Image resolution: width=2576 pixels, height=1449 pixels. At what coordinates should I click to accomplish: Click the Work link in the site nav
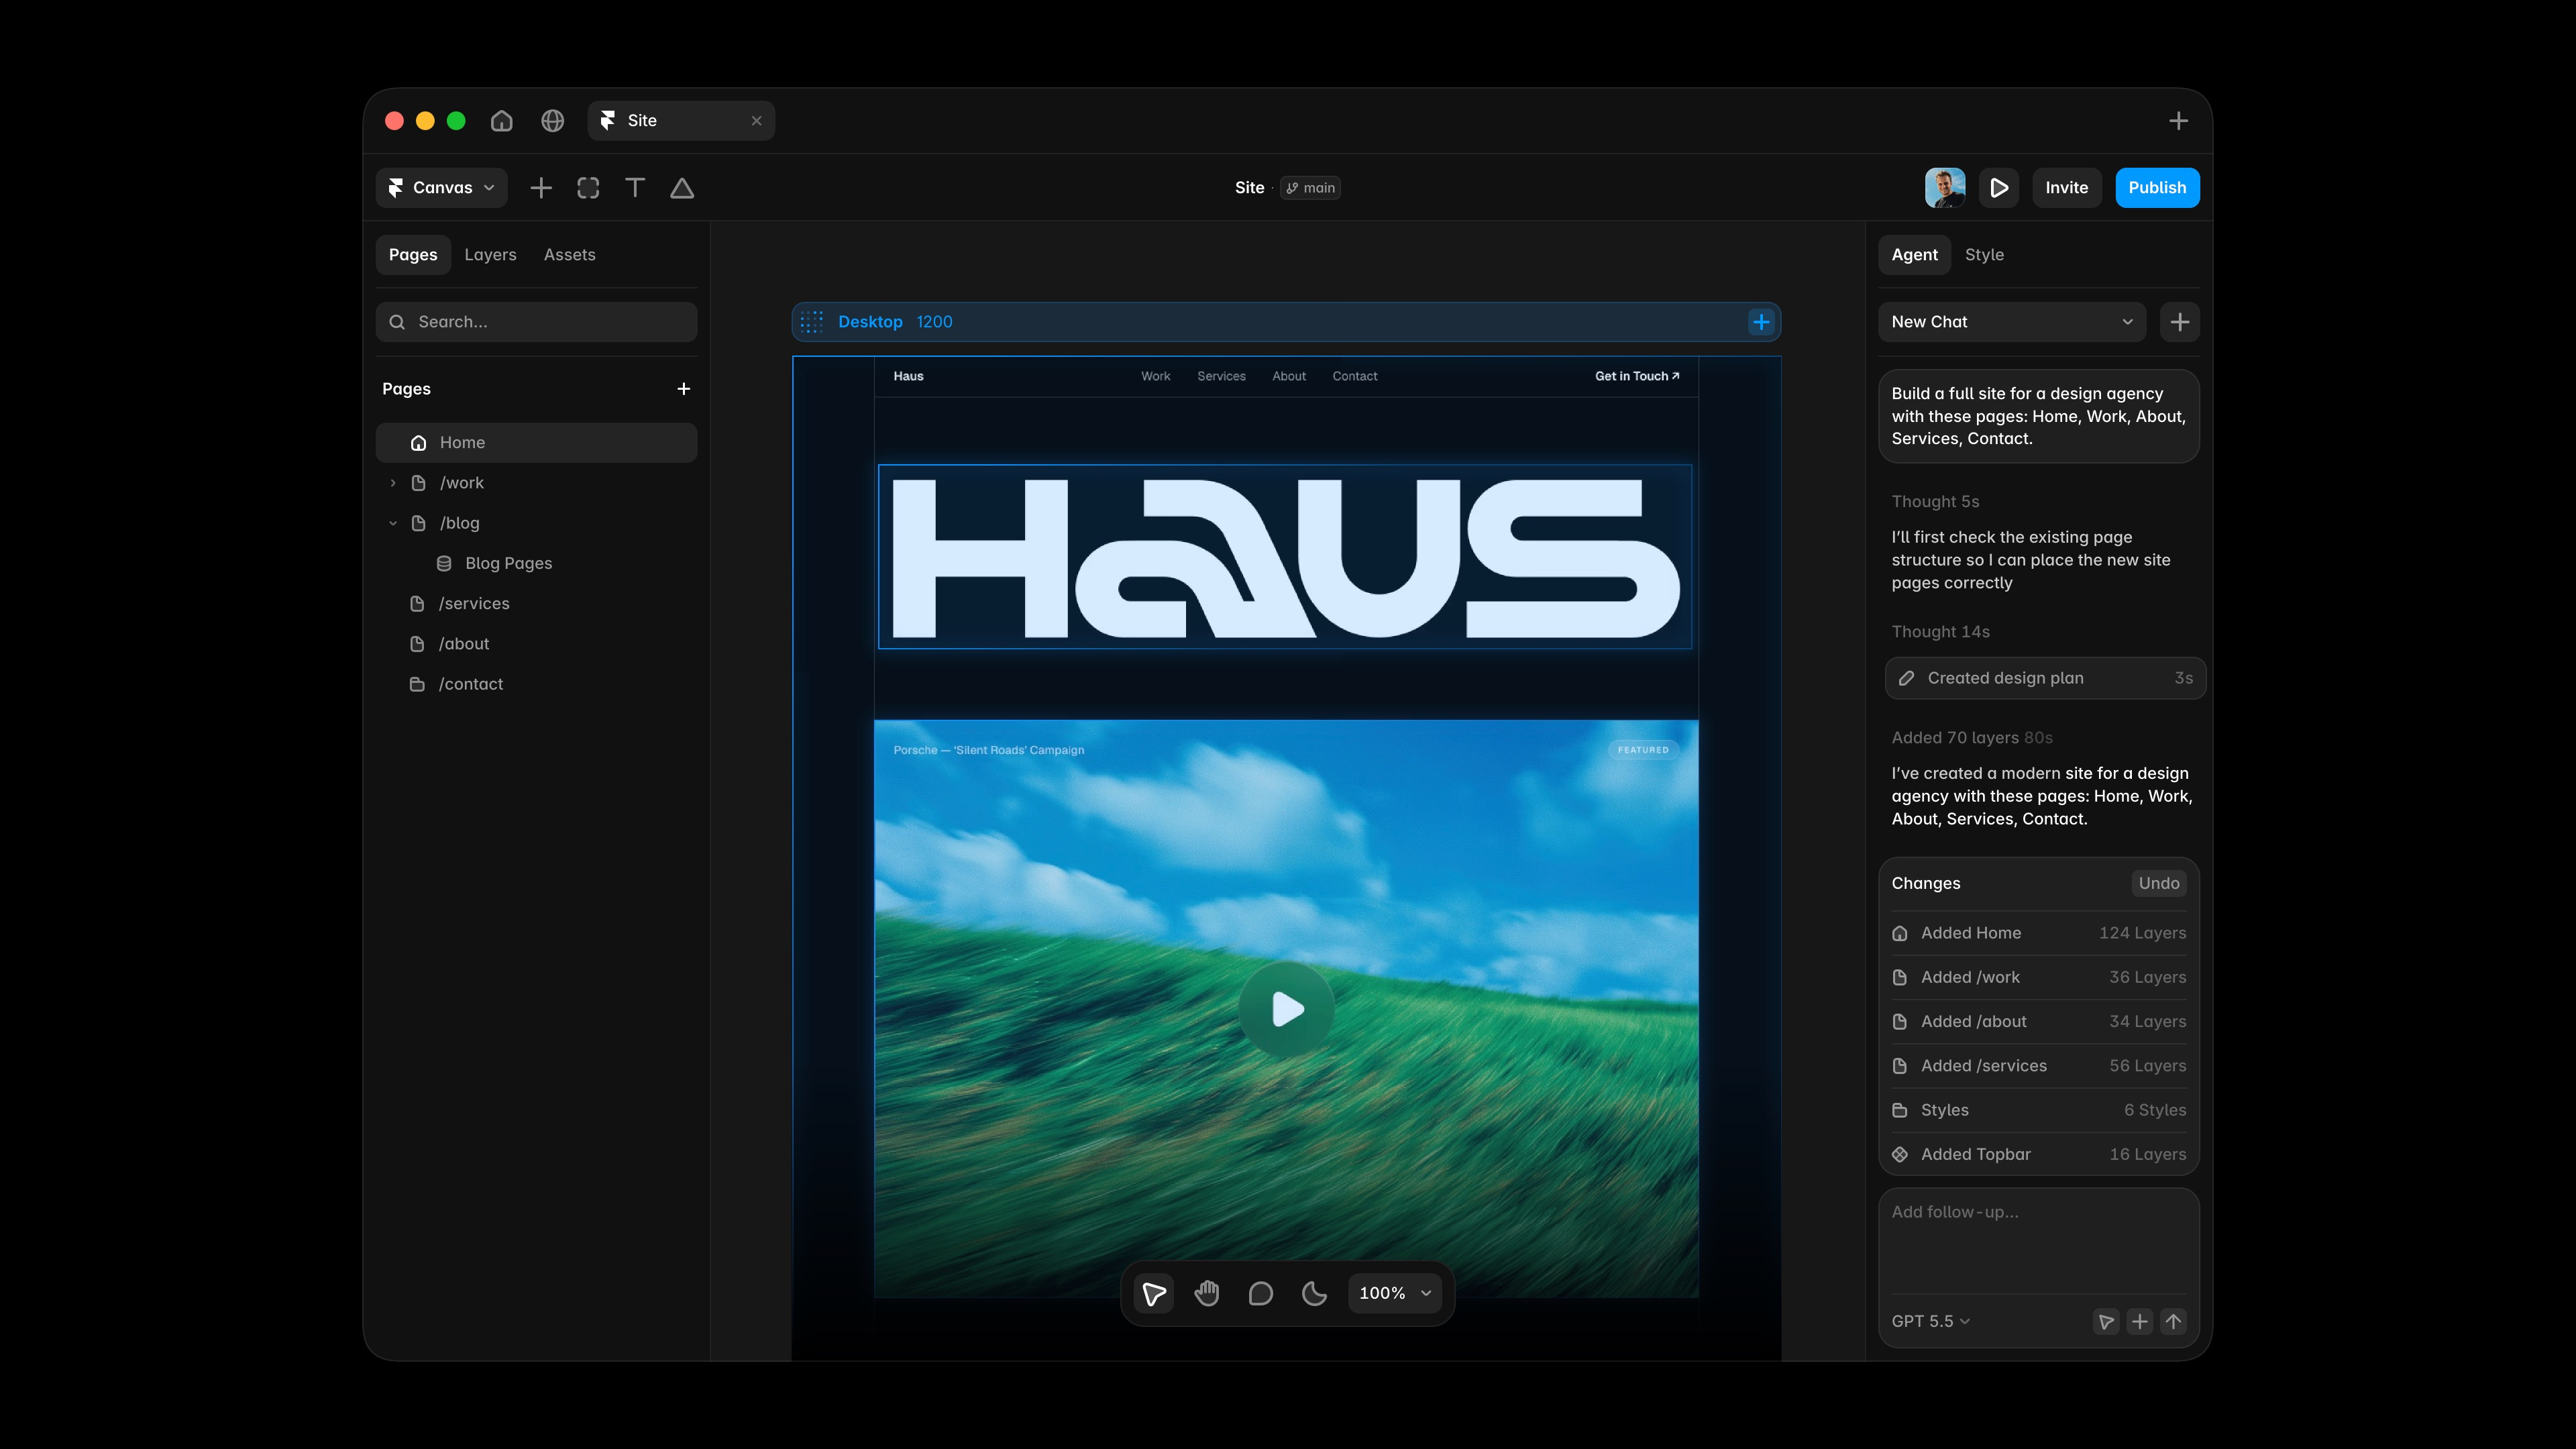click(1155, 377)
